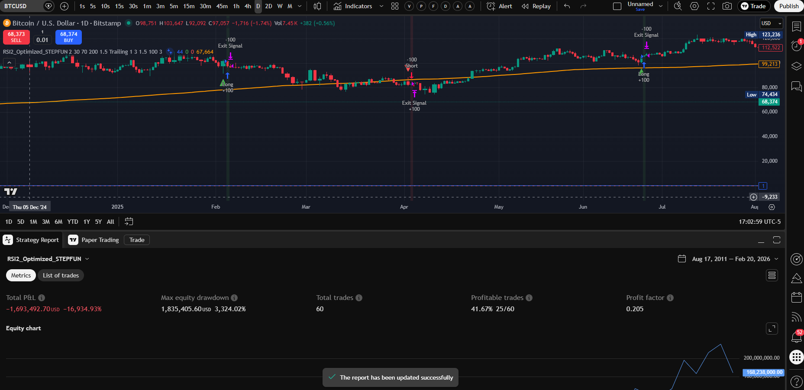Select the 1Y range tab

86,221
